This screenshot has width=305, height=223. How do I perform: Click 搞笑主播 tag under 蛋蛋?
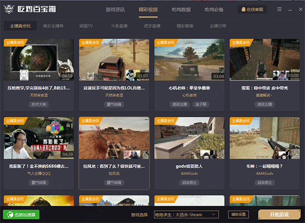264,105
